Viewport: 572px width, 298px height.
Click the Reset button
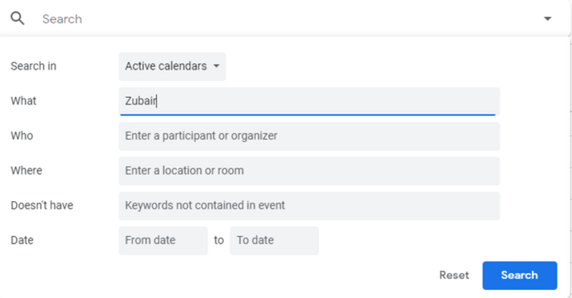pyautogui.click(x=454, y=275)
